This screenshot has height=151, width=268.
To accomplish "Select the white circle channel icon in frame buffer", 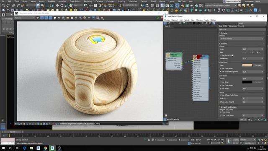I will tap(55, 18).
